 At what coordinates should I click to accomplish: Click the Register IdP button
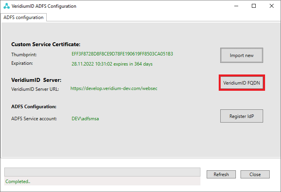pyautogui.click(x=242, y=116)
